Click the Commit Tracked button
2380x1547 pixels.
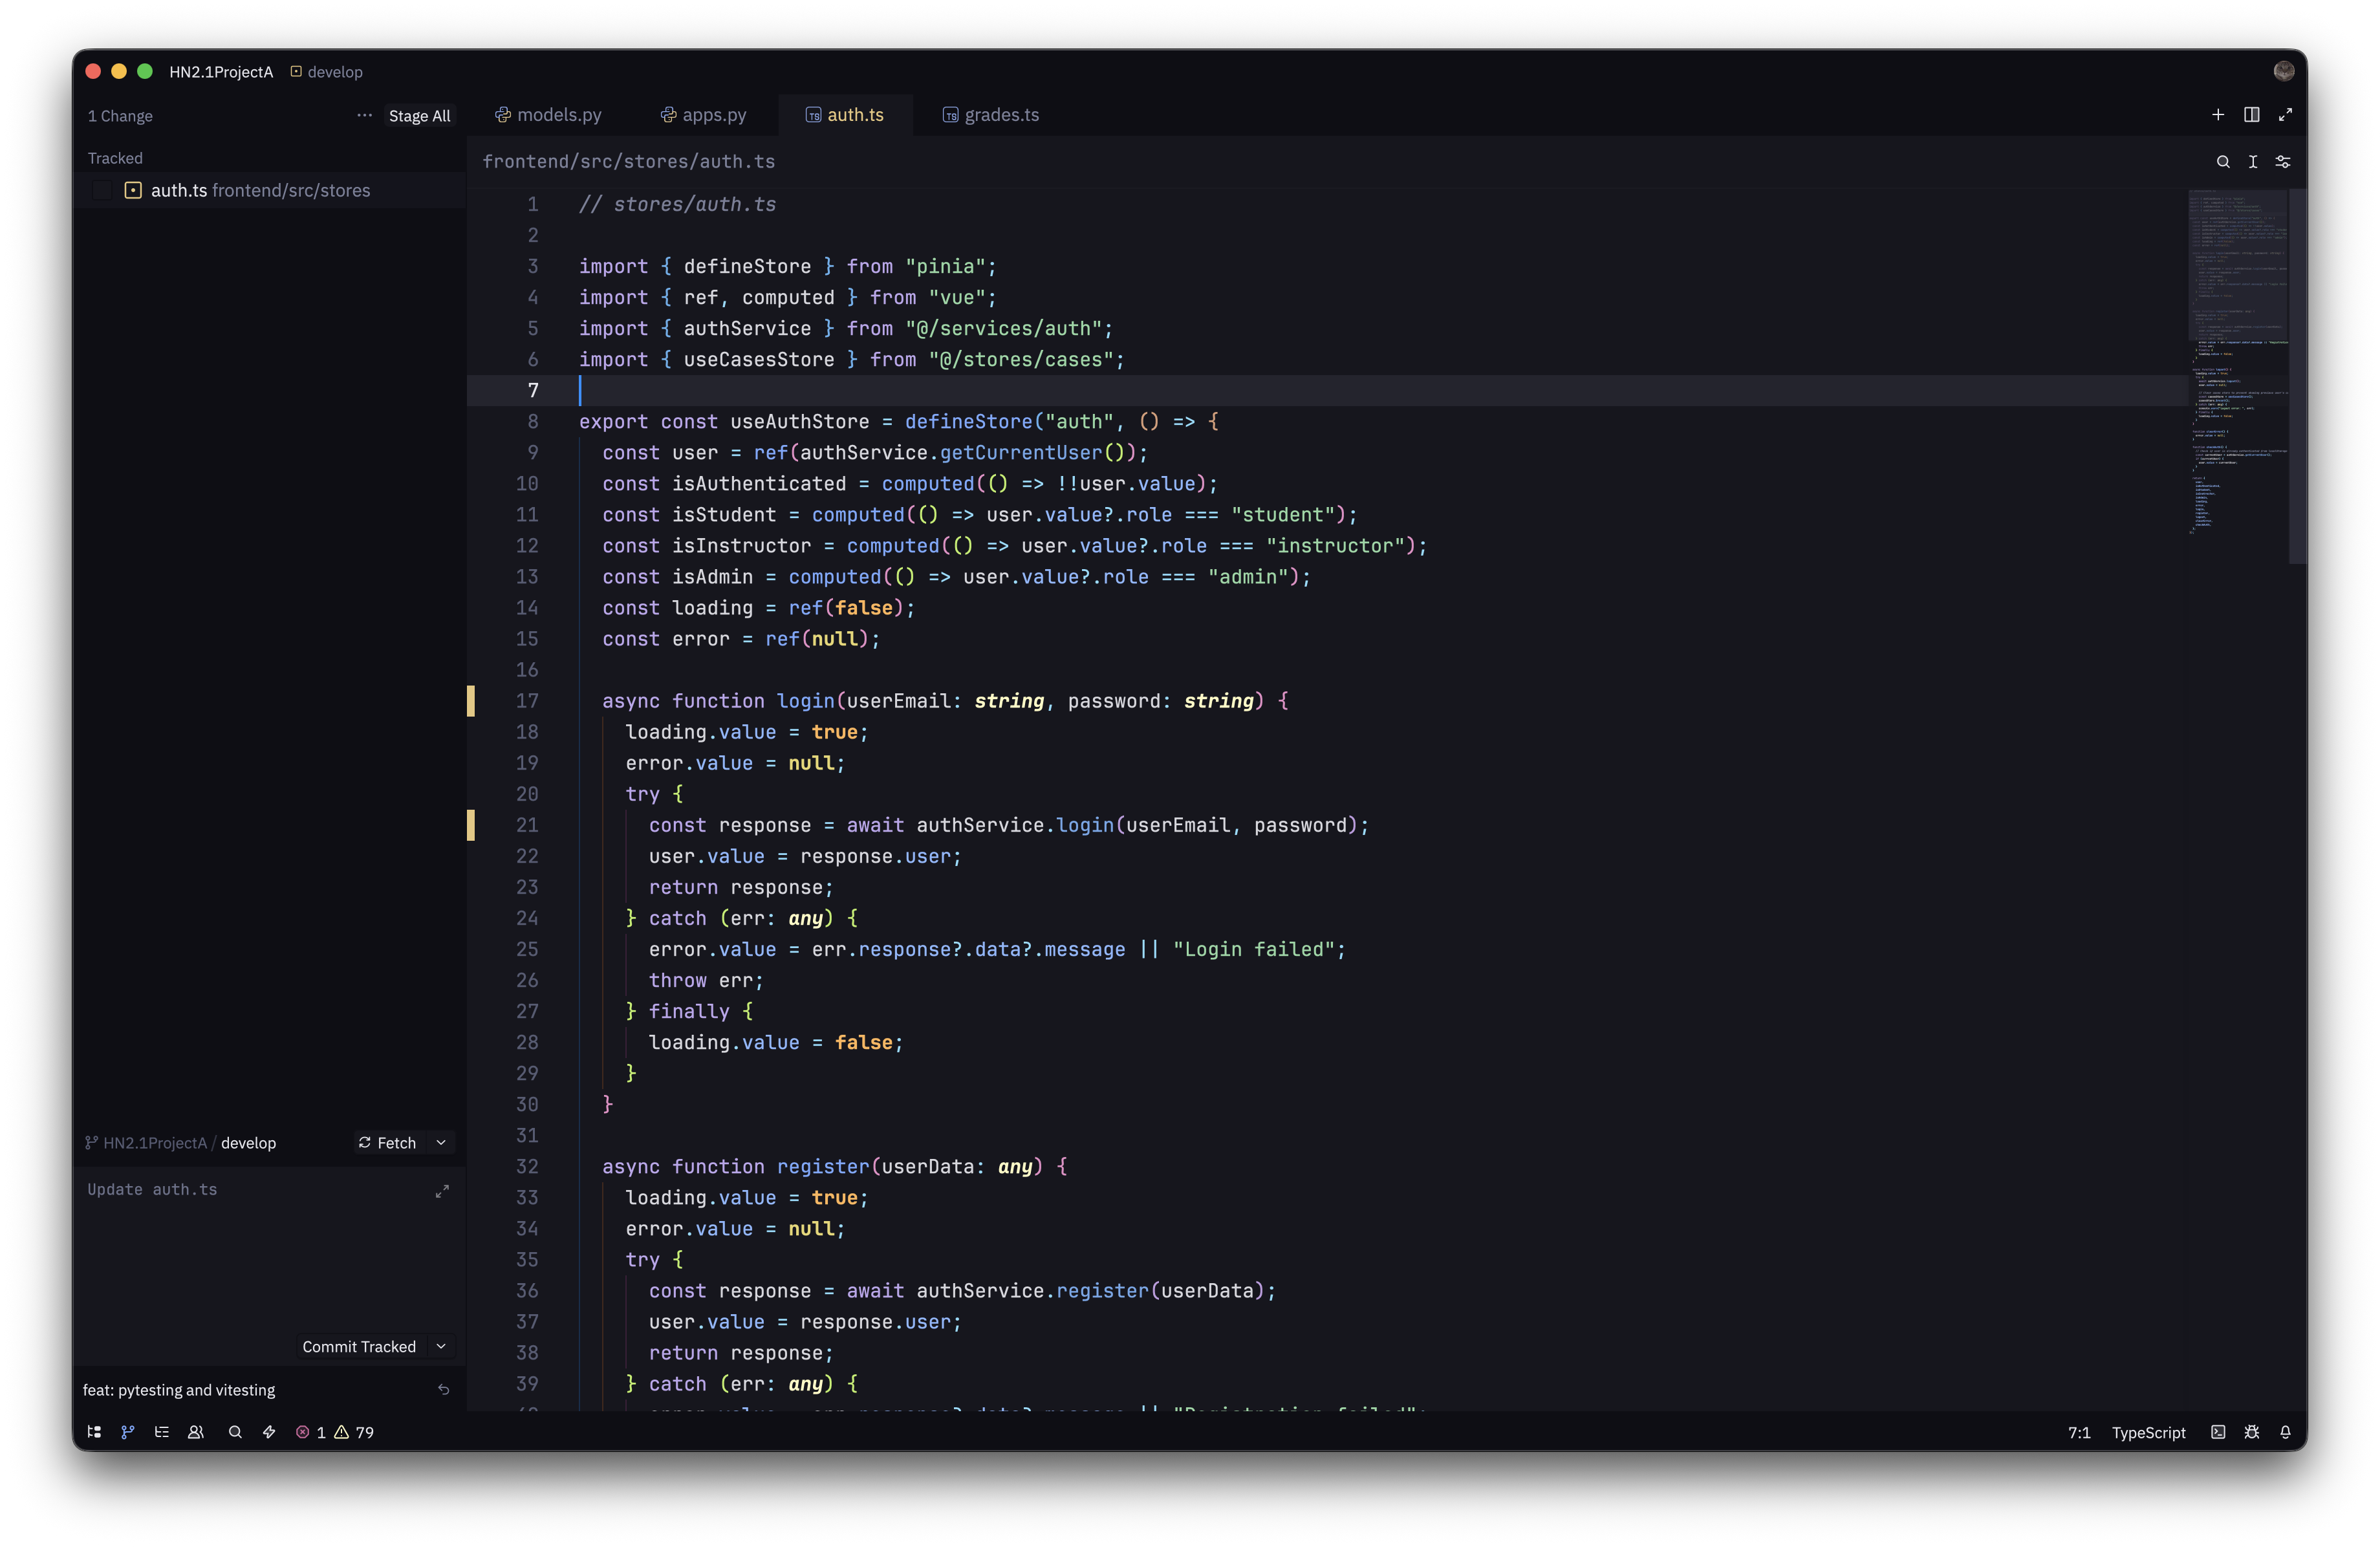click(359, 1347)
